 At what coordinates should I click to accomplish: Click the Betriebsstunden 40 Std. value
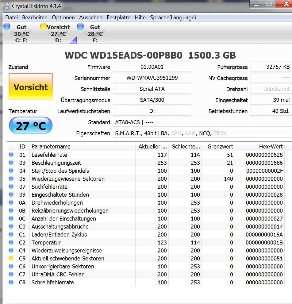click(x=271, y=111)
